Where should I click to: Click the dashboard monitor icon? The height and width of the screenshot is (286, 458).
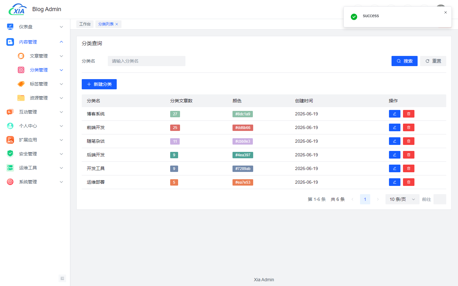point(10,27)
